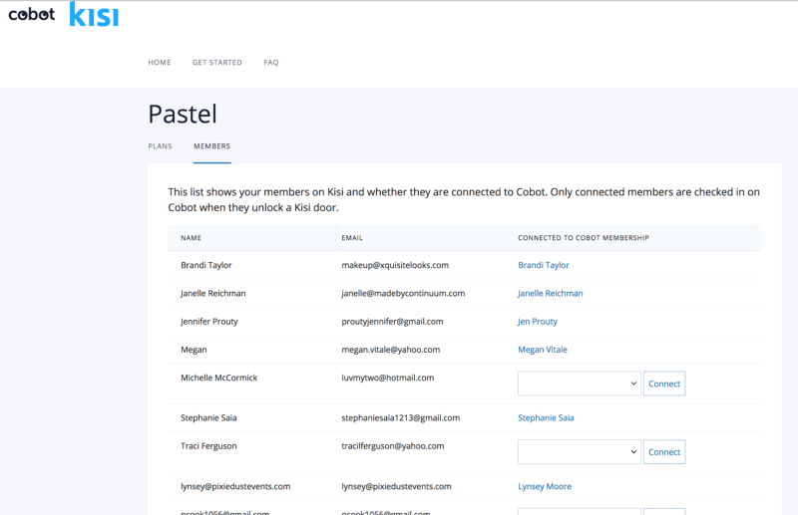The image size is (798, 515).
Task: Select the name cell Stephanie Saia
Action: tap(208, 418)
